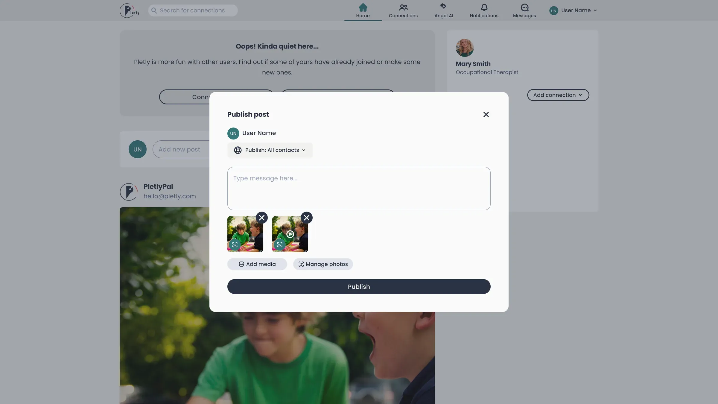The width and height of the screenshot is (718, 404).
Task: Focus the Type message here field
Action: pyautogui.click(x=359, y=189)
